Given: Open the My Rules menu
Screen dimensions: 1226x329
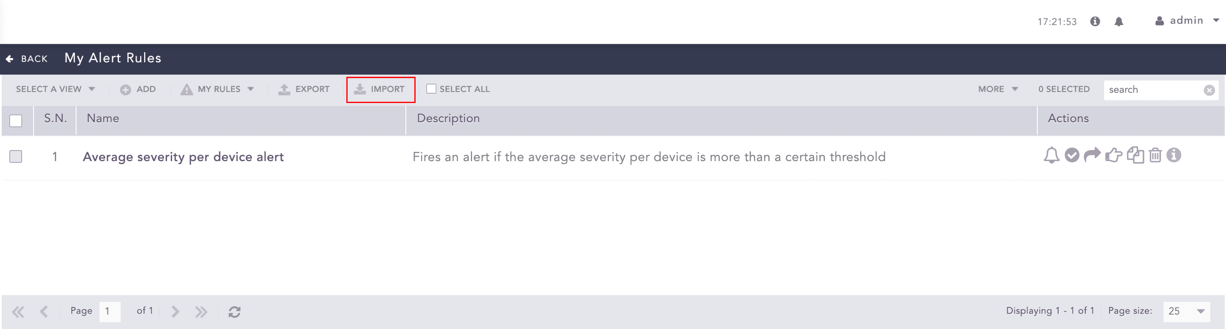Looking at the screenshot, I should pyautogui.click(x=218, y=89).
